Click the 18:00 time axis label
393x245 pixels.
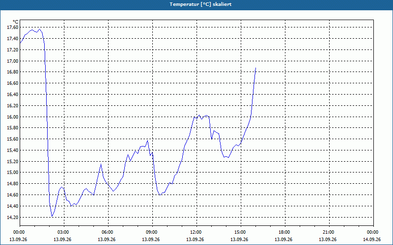[284, 232]
